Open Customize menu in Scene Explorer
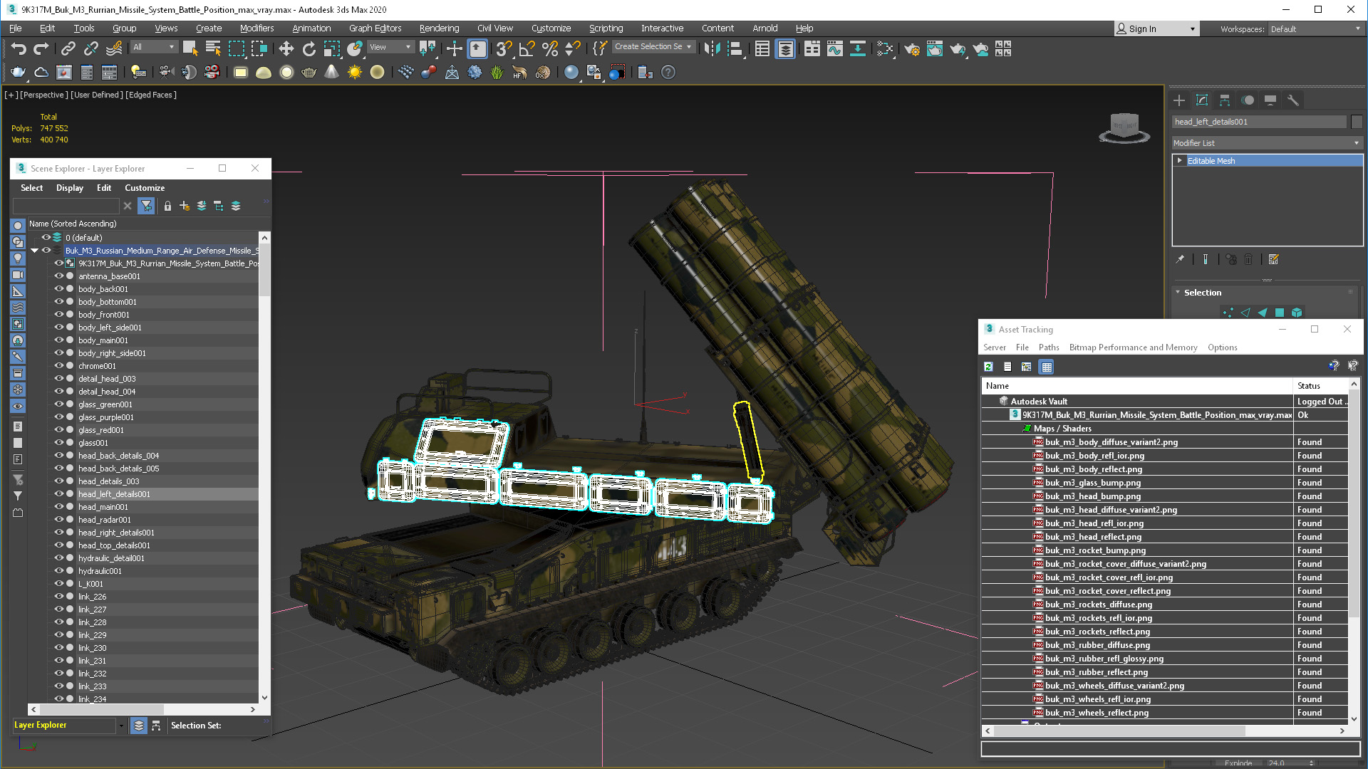The width and height of the screenshot is (1368, 769). tap(145, 188)
